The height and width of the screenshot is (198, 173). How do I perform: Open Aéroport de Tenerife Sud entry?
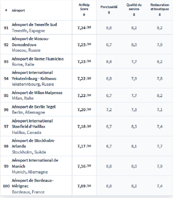click(x=34, y=25)
